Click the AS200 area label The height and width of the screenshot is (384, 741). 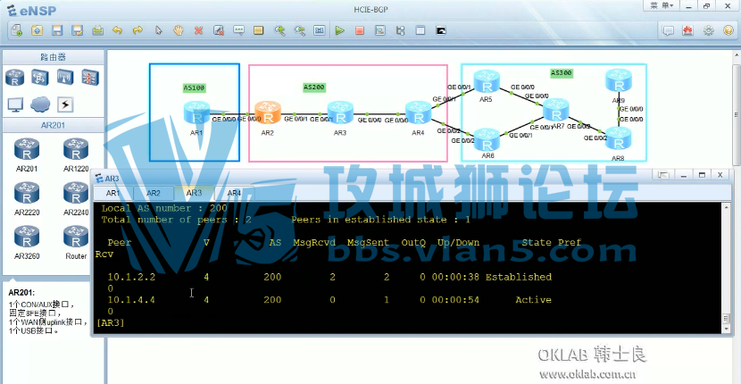tap(314, 88)
